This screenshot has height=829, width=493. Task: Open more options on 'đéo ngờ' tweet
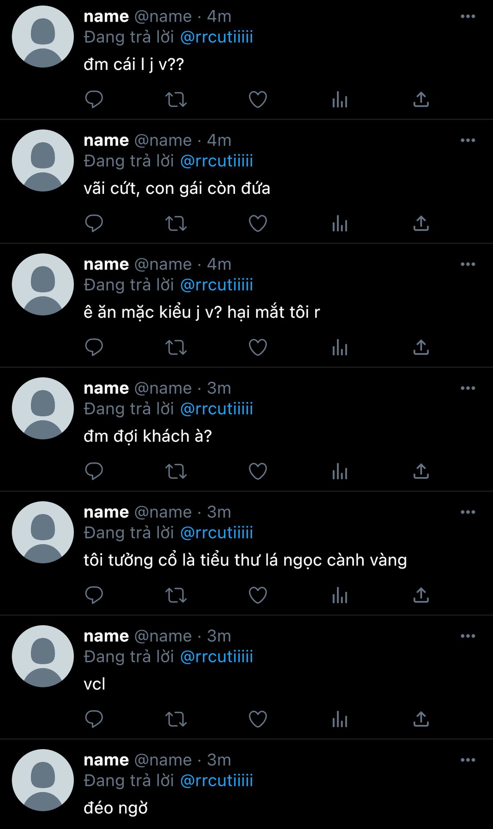click(468, 760)
